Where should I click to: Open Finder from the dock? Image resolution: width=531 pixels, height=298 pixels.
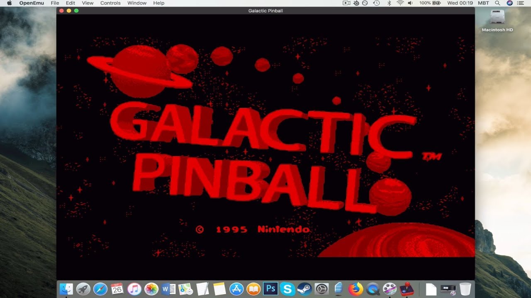[66, 289]
